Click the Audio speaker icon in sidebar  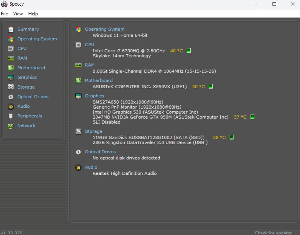[11, 106]
